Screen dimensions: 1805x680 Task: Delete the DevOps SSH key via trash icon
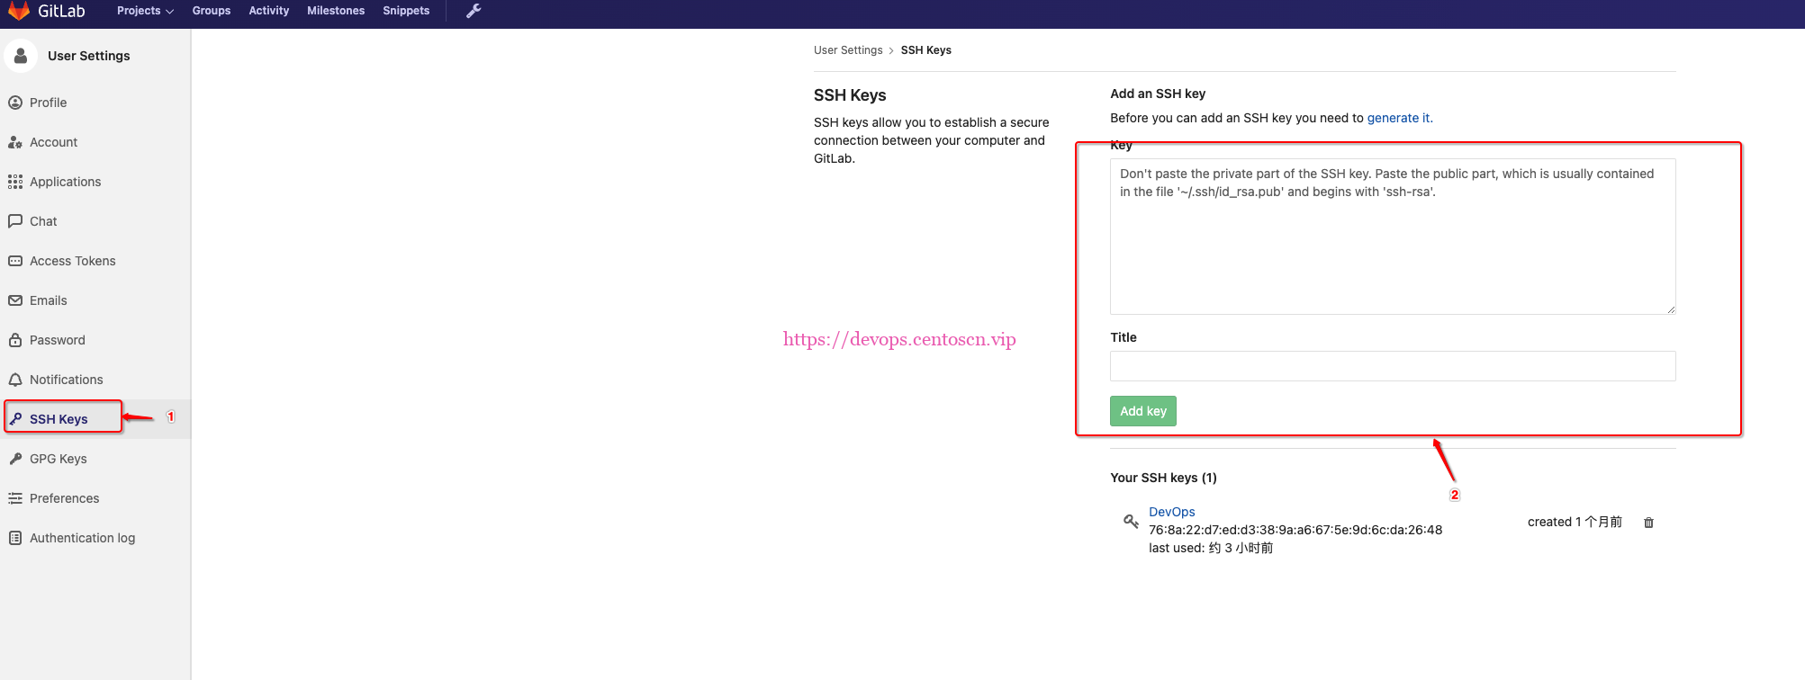pos(1648,523)
